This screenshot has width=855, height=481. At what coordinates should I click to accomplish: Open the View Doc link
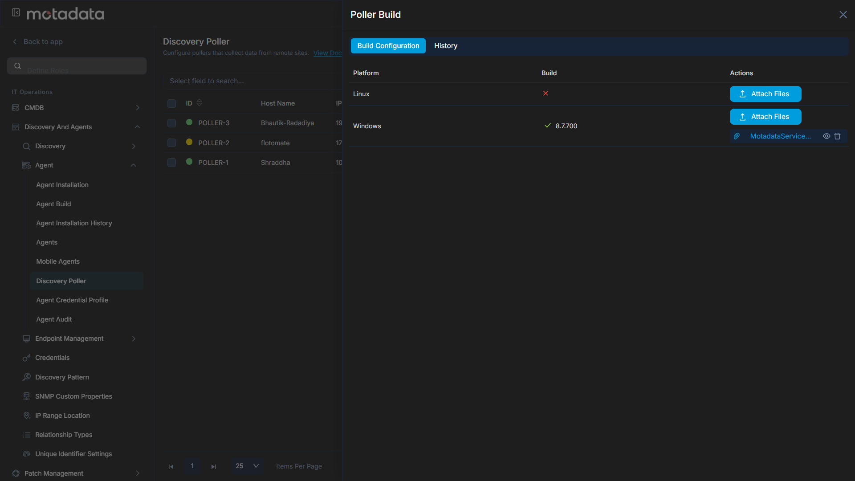point(327,53)
